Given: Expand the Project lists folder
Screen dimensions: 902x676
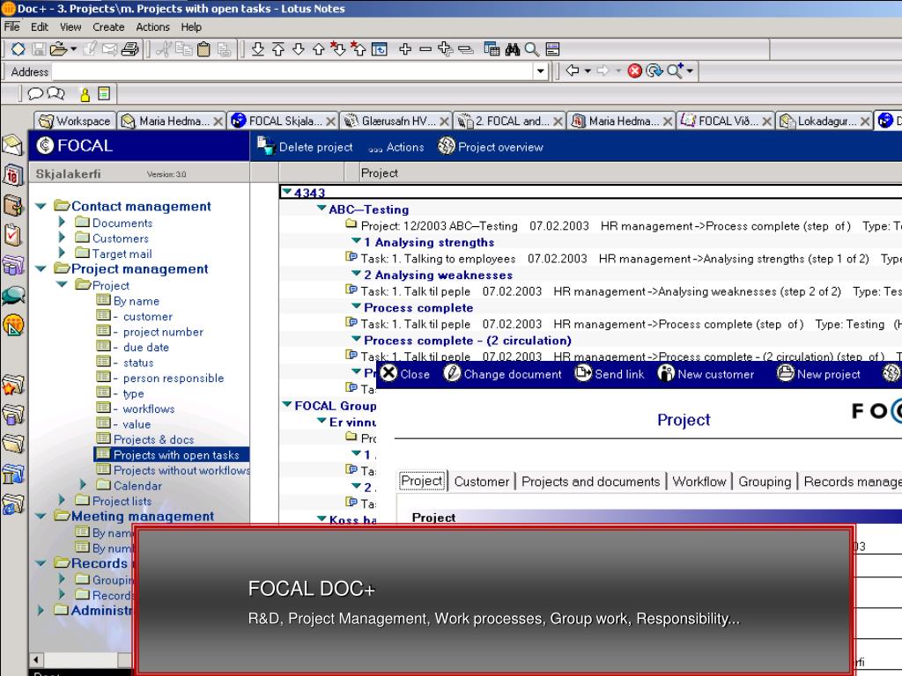Looking at the screenshot, I should click(63, 500).
